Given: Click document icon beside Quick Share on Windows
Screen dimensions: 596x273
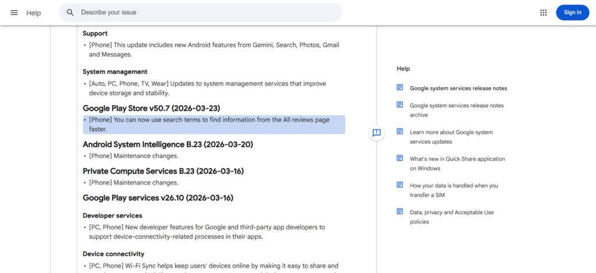Looking at the screenshot, I should click(400, 158).
